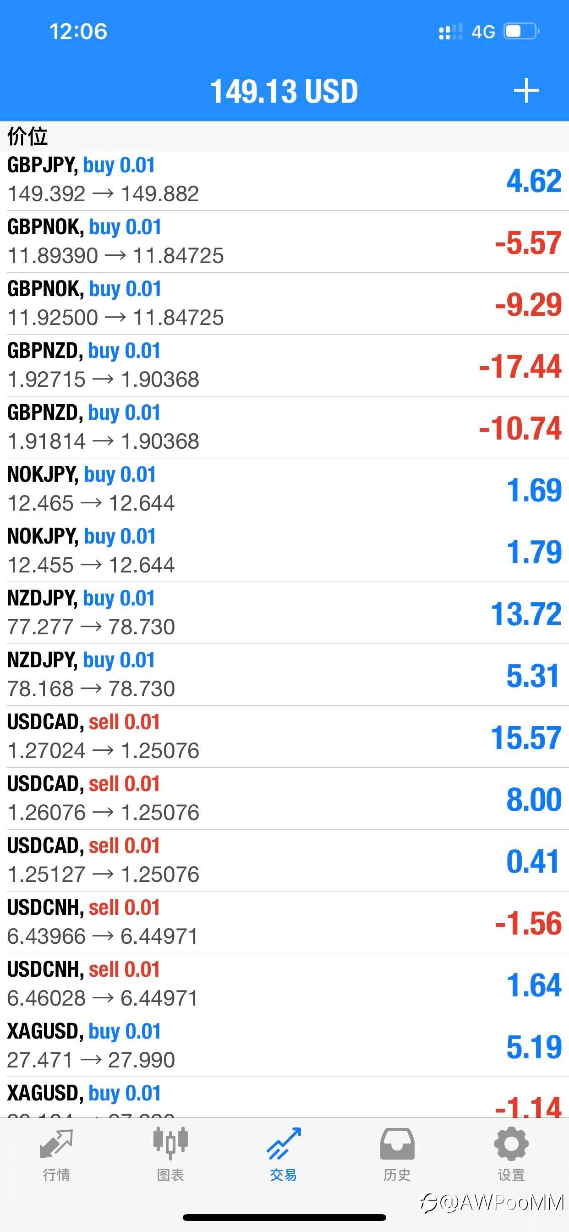This screenshot has height=1232, width=569.
Task: Tap the 价位 section header
Action: click(x=28, y=136)
